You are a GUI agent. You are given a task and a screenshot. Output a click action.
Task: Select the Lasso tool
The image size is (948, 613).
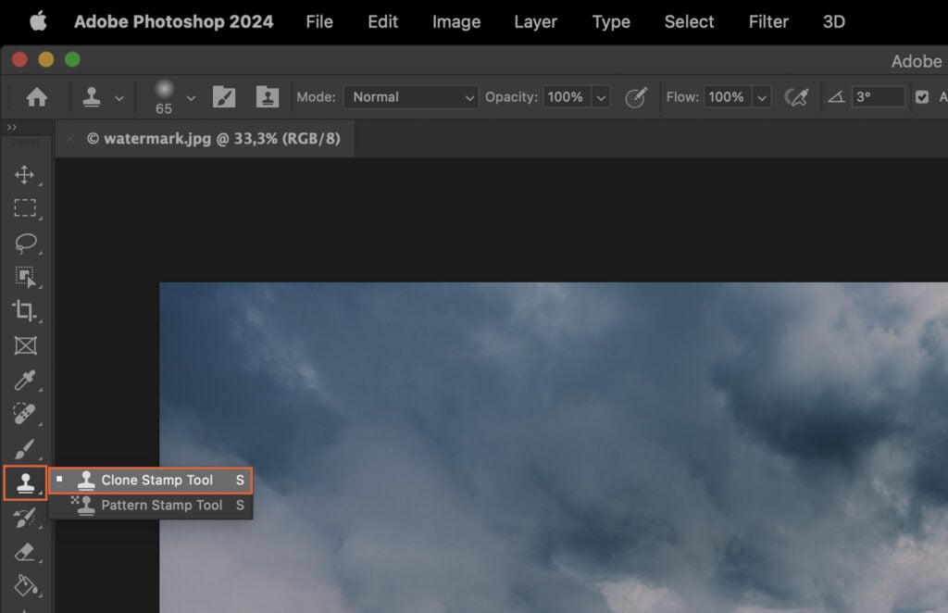coord(26,243)
